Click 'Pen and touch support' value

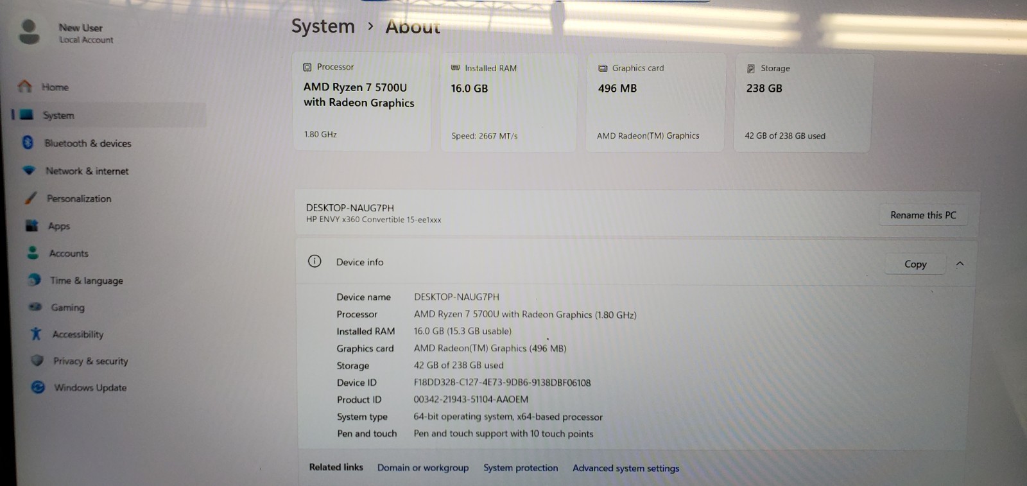click(x=503, y=433)
